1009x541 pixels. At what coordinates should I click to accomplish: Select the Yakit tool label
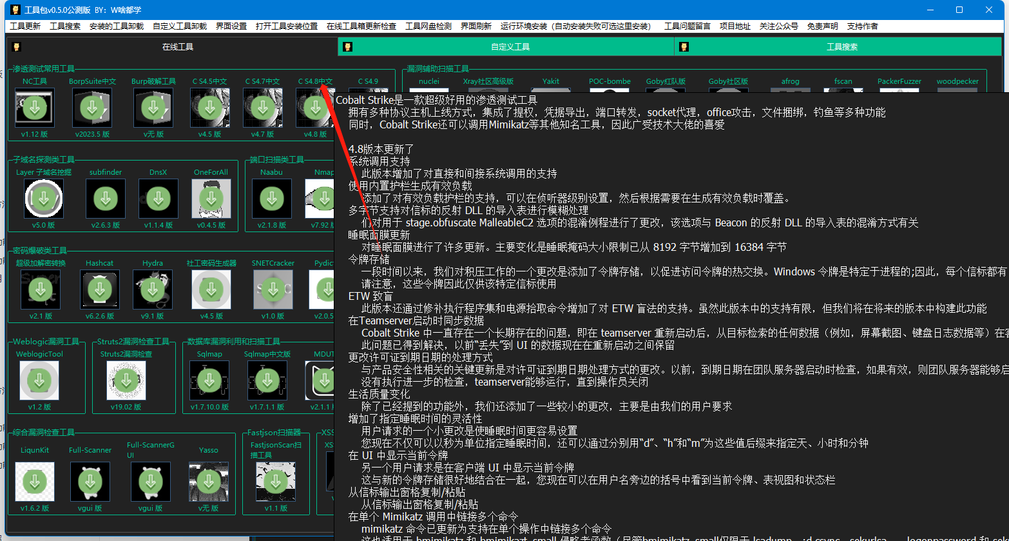[551, 81]
